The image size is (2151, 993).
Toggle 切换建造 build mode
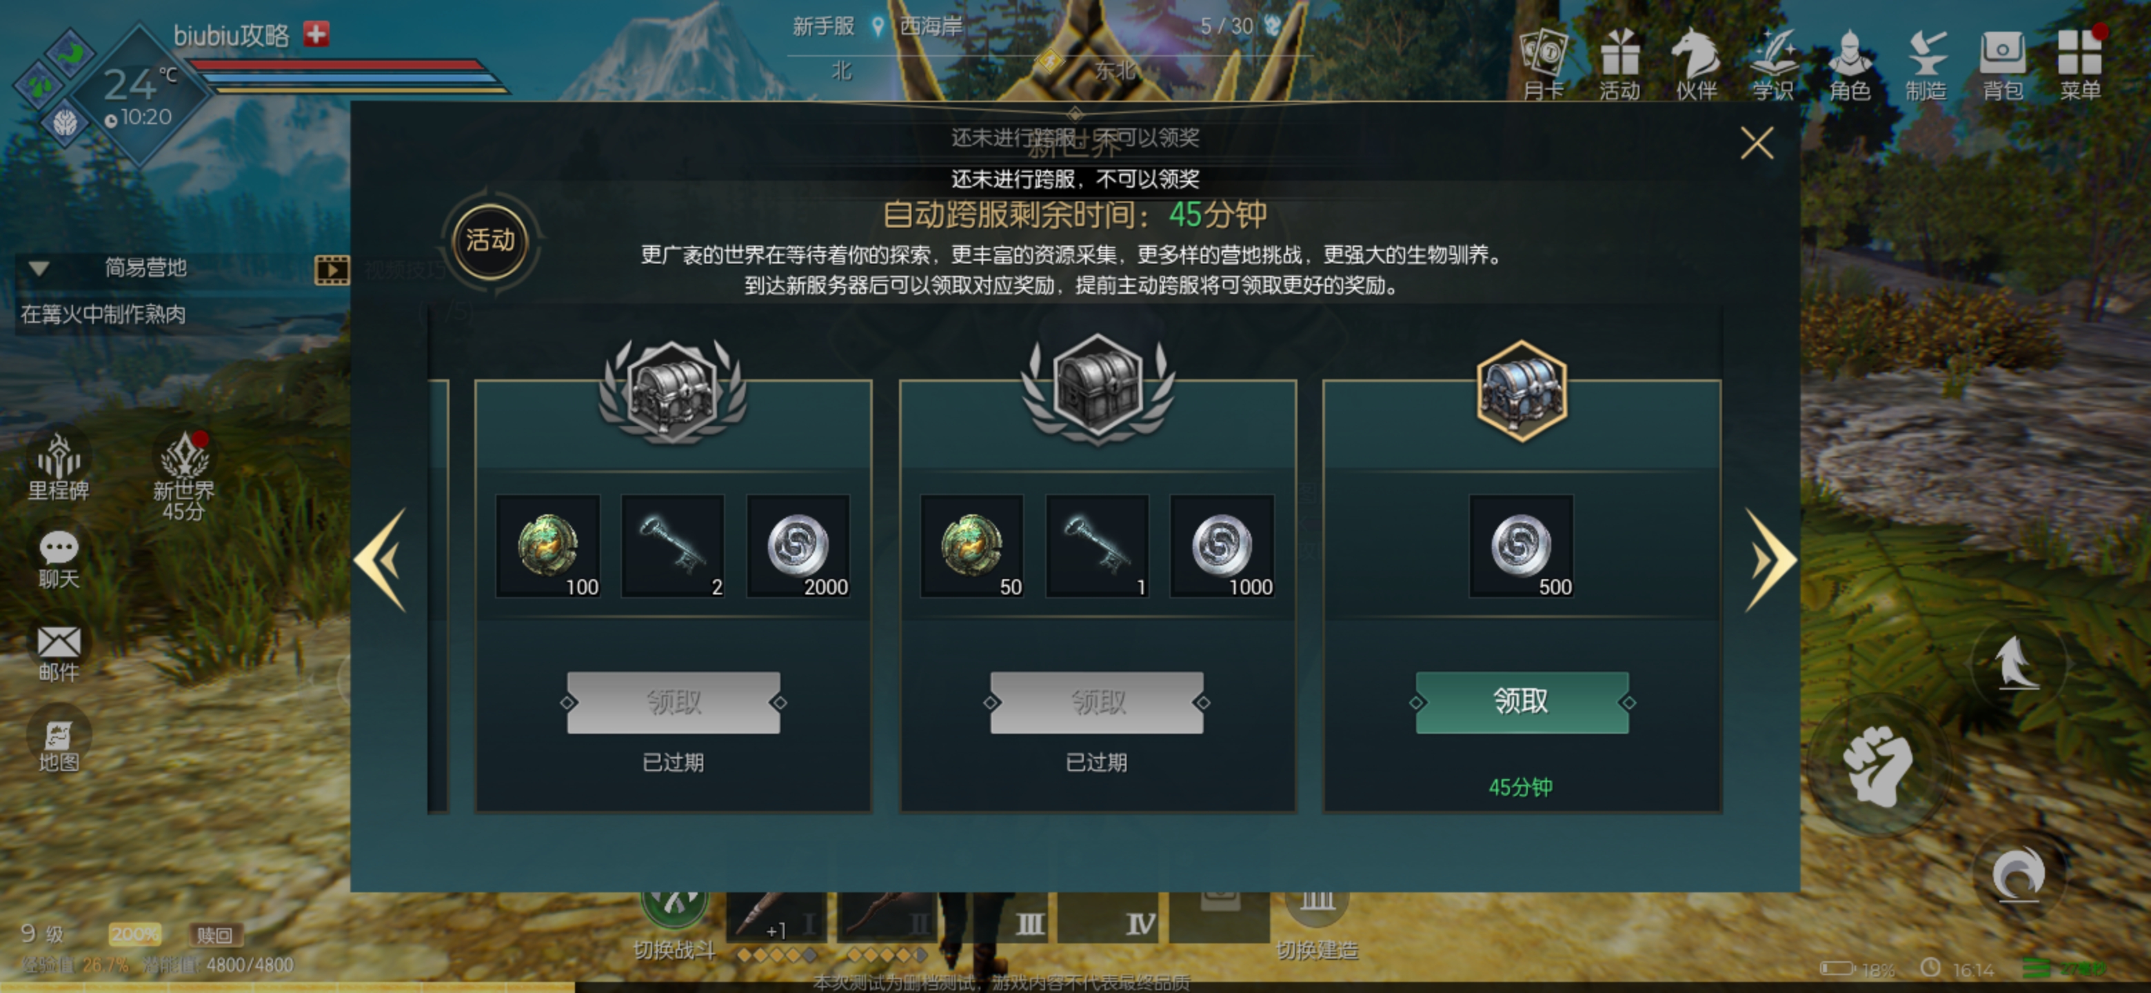tap(1317, 923)
